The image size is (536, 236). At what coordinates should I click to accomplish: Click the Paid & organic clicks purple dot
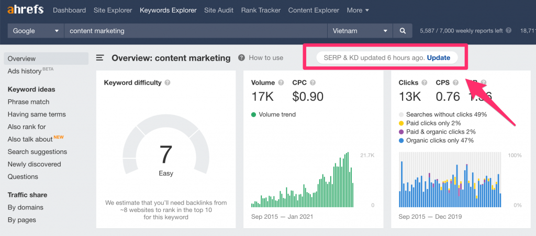tap(401, 132)
